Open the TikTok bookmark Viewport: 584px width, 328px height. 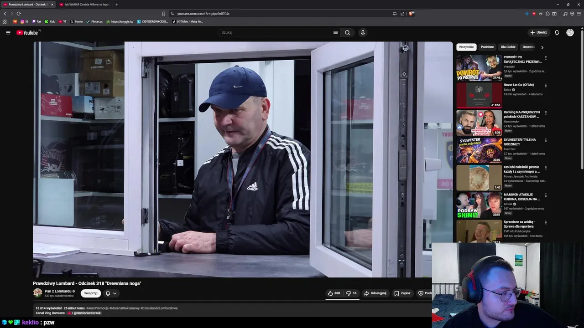188,21
